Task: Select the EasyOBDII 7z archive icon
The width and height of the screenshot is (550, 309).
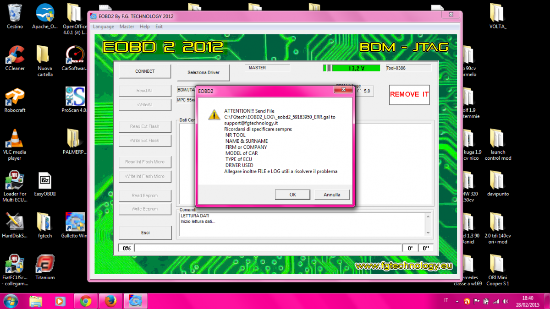Action: (45, 184)
